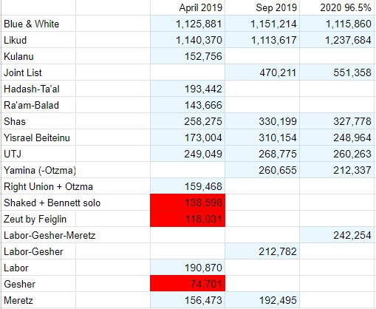Image resolution: width=376 pixels, height=309 pixels.
Task: Click the 'Gesher' row label
Action: 20,284
